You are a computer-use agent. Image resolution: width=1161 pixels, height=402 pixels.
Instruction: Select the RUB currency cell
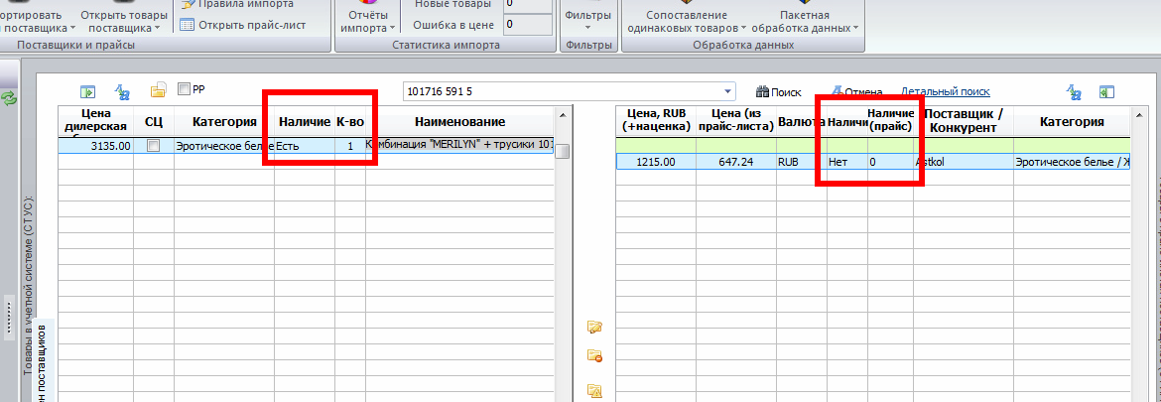pos(801,162)
